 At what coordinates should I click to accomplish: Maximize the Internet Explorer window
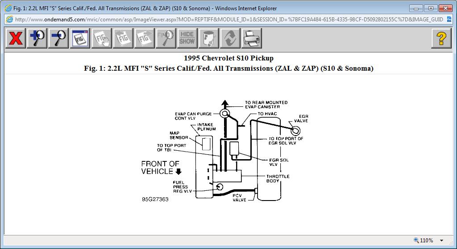431,8
